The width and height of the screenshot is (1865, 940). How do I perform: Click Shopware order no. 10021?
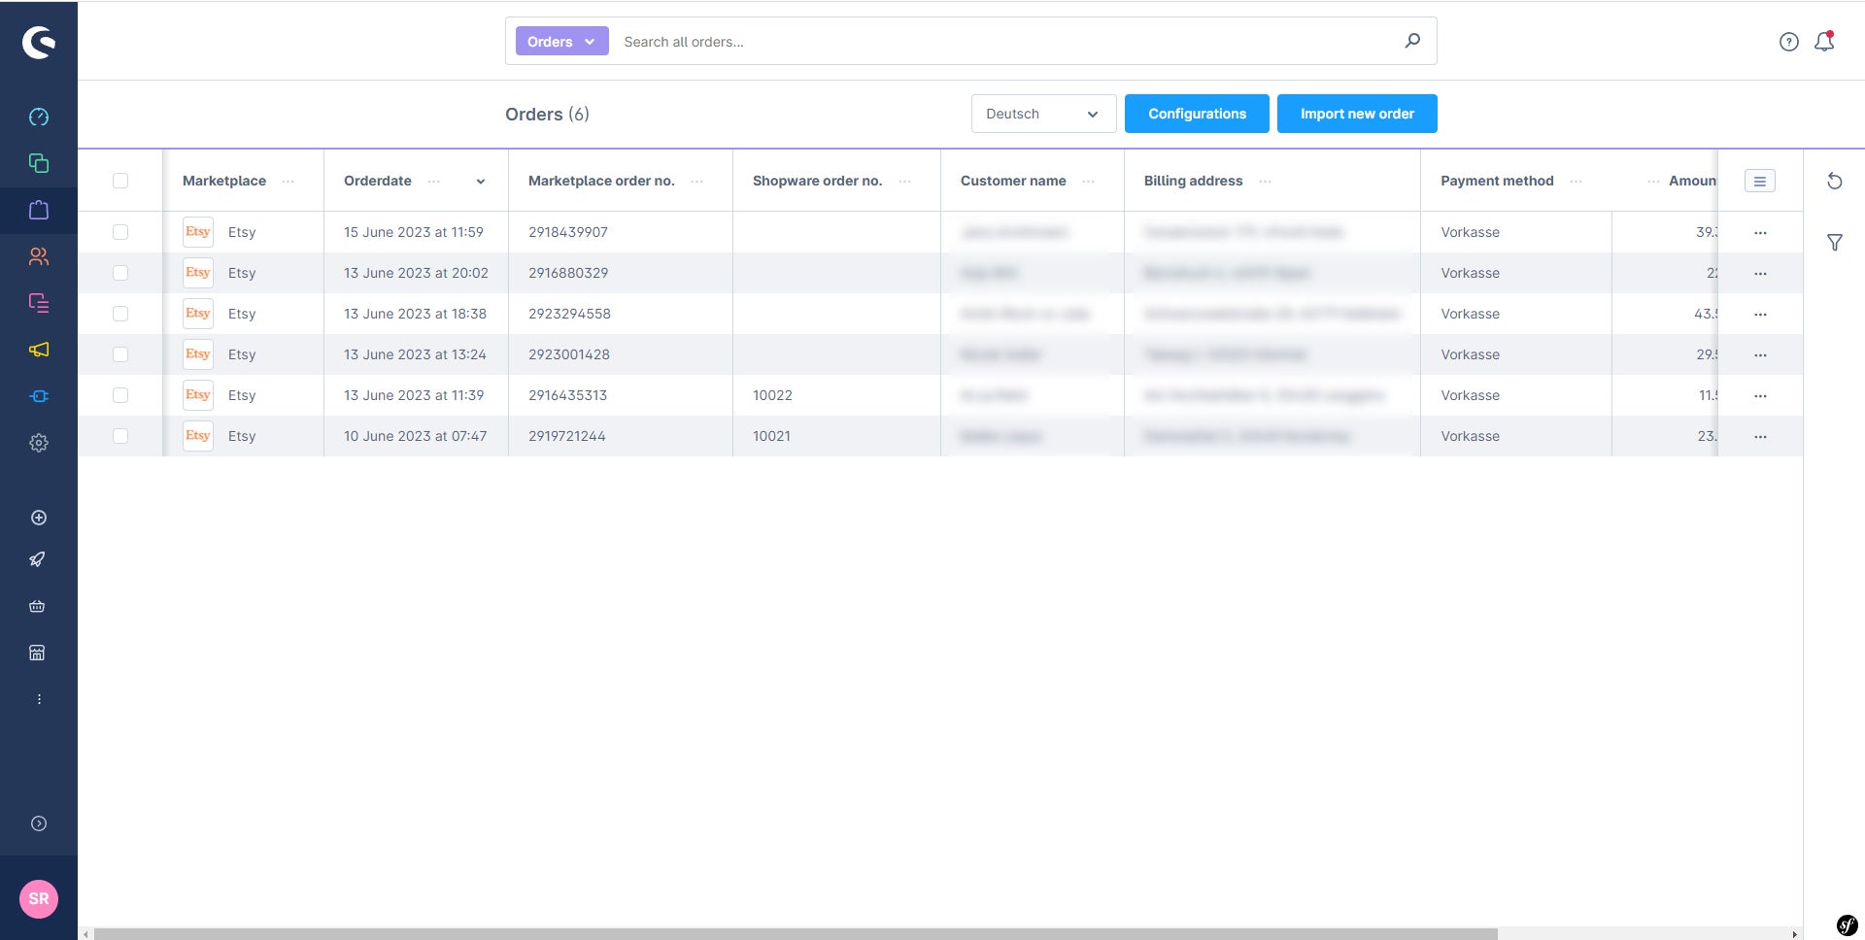point(771,436)
